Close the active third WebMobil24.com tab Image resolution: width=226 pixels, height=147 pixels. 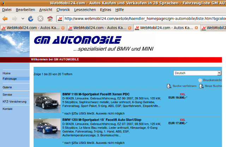pos(196,28)
